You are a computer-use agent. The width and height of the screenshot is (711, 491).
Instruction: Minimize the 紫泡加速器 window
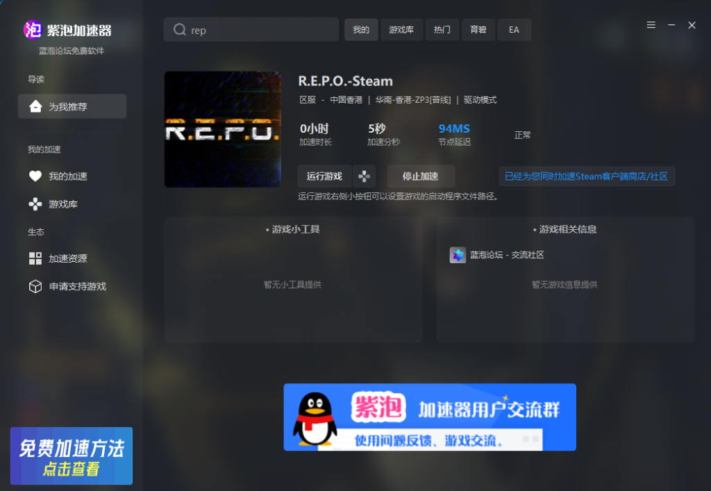point(671,25)
